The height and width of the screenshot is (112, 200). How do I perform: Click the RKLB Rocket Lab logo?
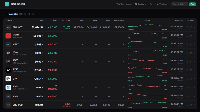point(8,53)
